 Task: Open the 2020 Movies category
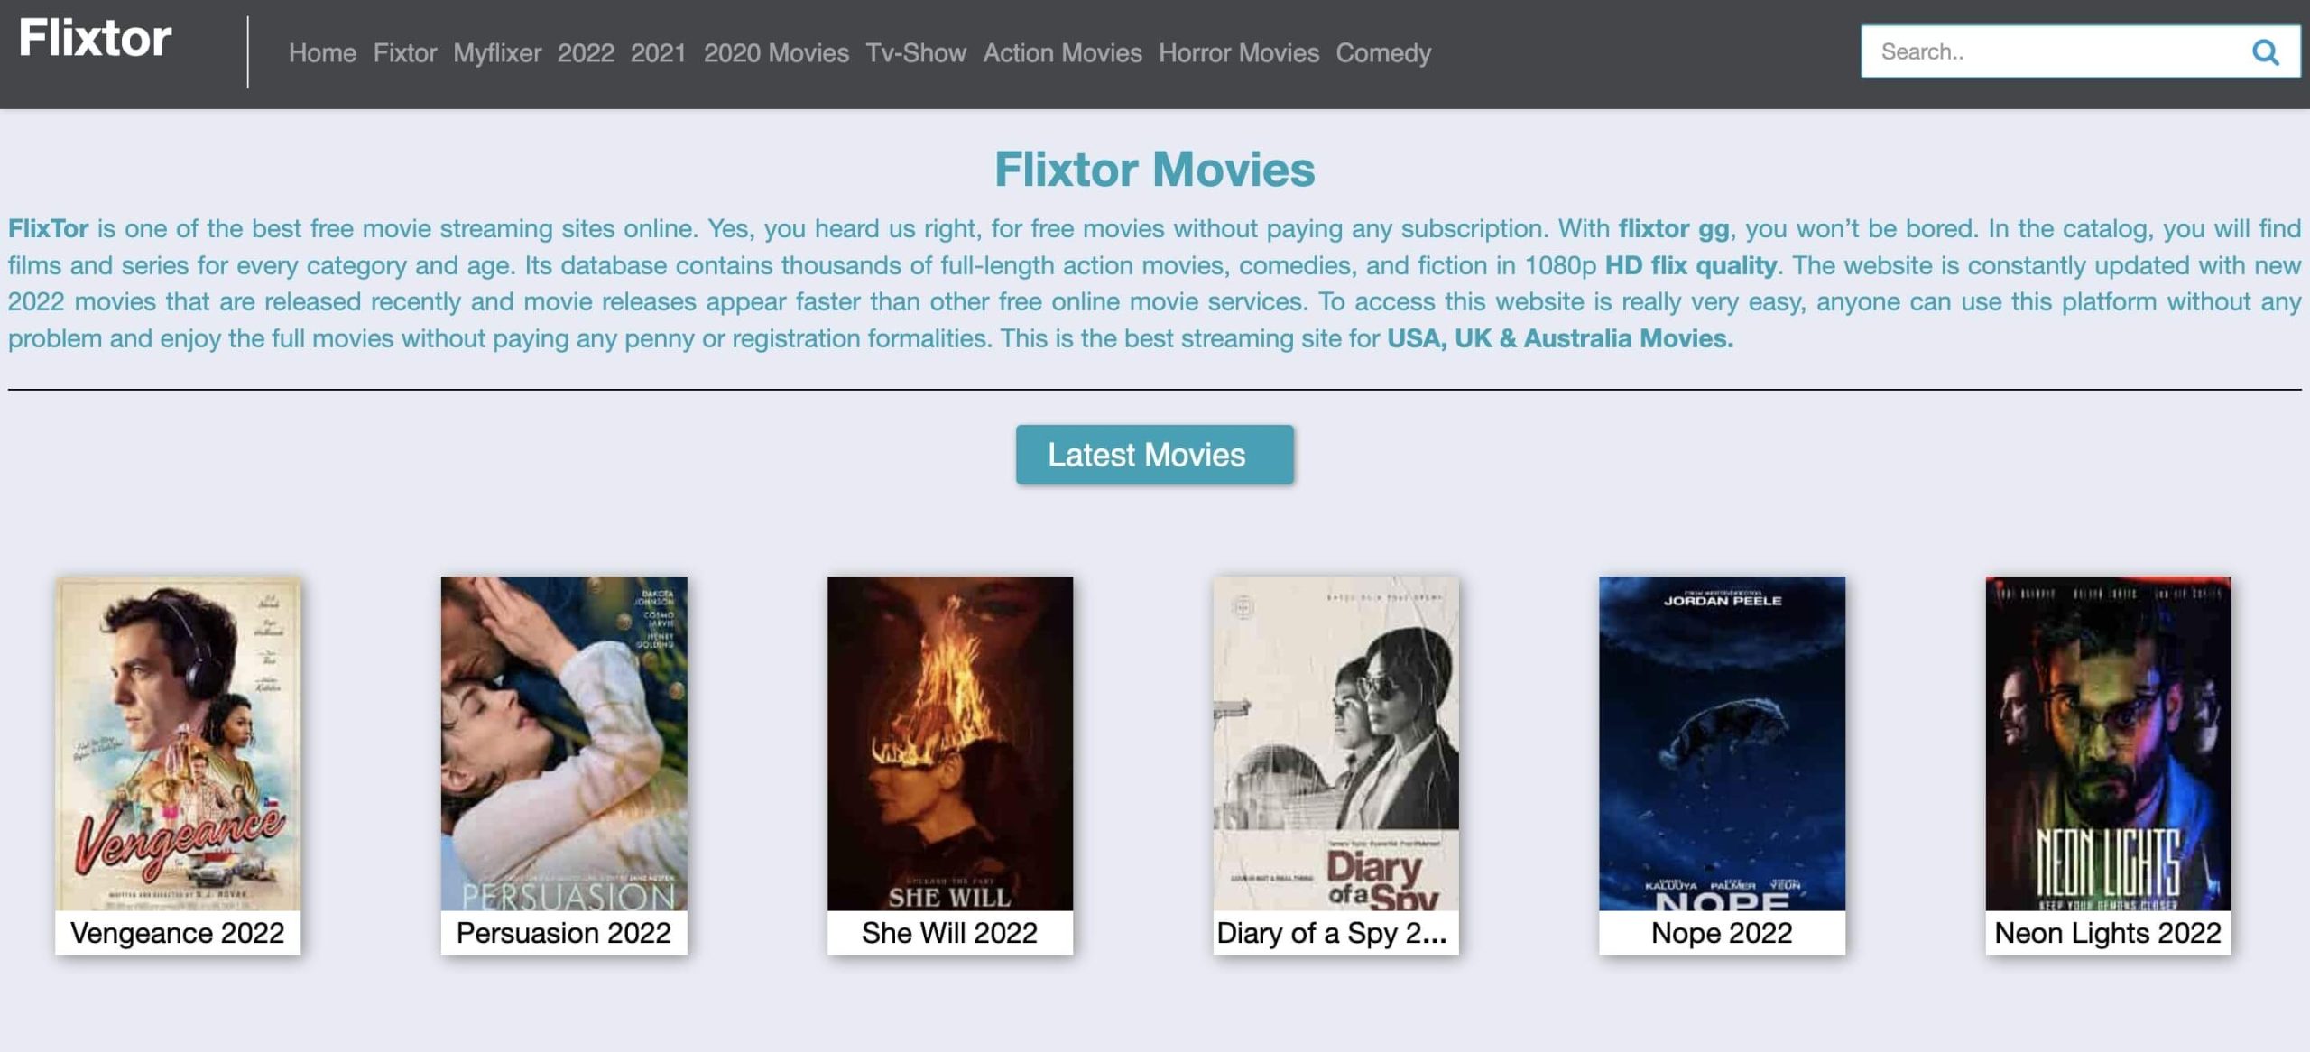776,53
